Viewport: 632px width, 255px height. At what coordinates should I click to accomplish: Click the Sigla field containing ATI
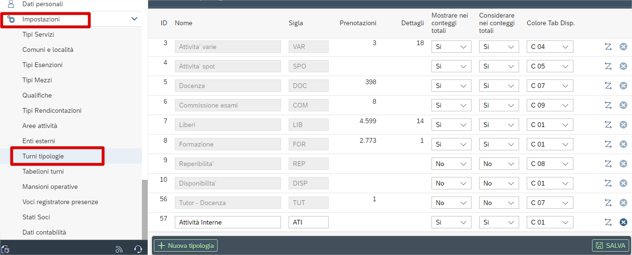pos(308,222)
